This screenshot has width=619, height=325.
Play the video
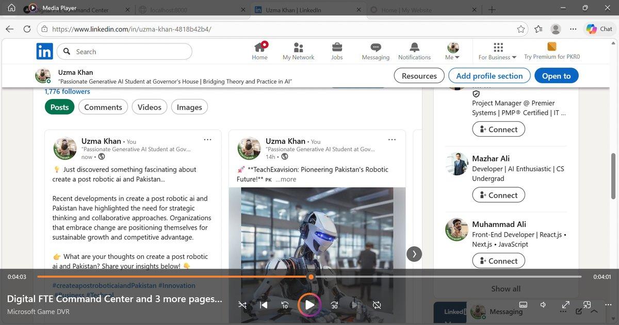click(309, 305)
